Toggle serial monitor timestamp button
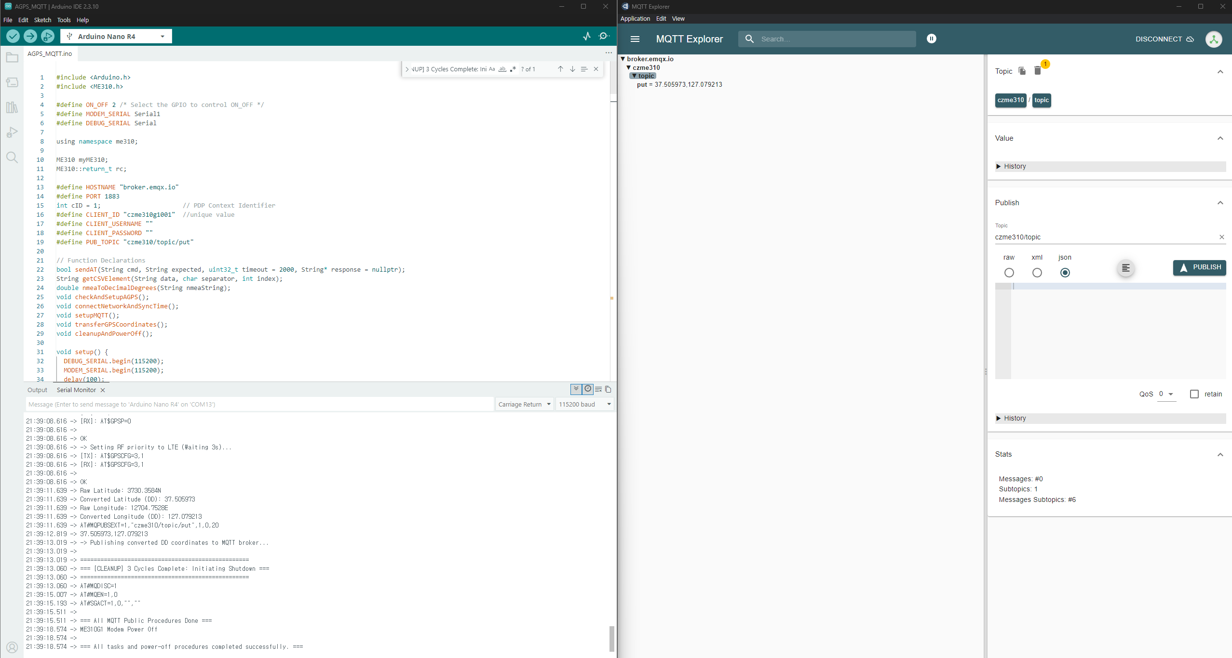Screen dimensions: 1232x658 588,389
